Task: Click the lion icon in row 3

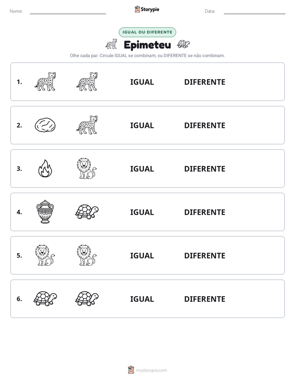Action: [87, 169]
